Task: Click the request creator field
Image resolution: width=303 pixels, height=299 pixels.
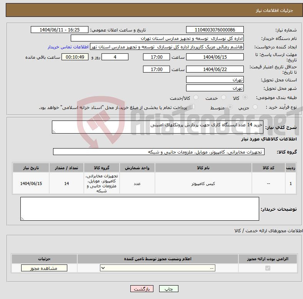Action: (x=167, y=47)
